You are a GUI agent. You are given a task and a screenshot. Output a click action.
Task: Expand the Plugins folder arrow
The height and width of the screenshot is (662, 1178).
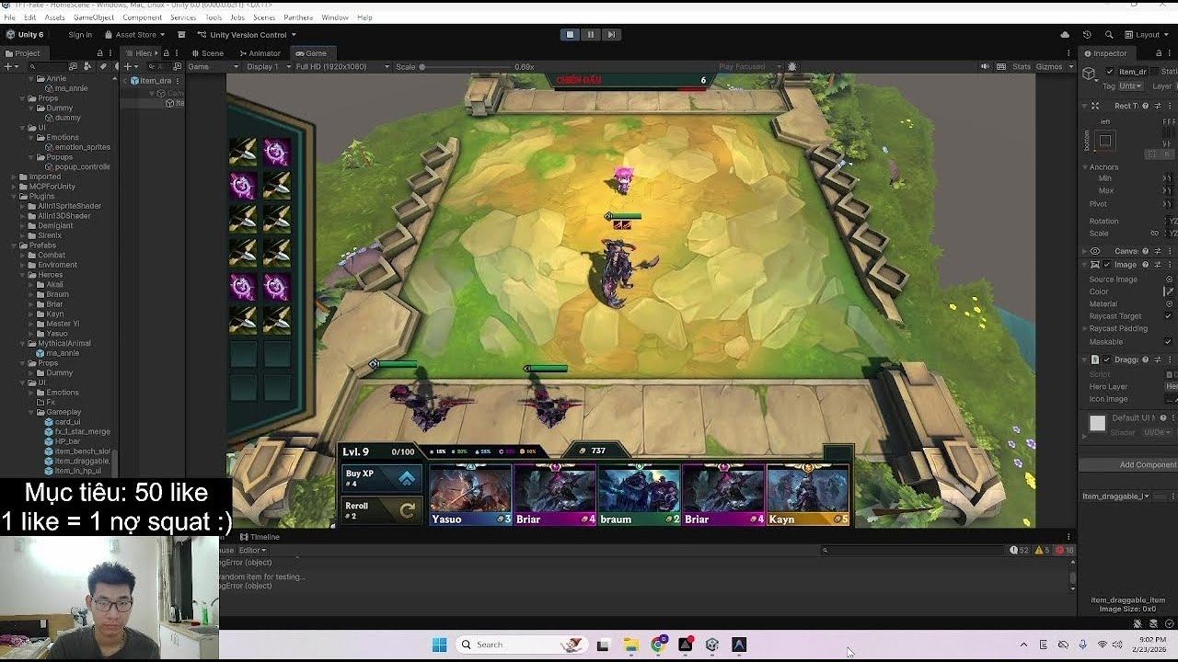point(15,197)
